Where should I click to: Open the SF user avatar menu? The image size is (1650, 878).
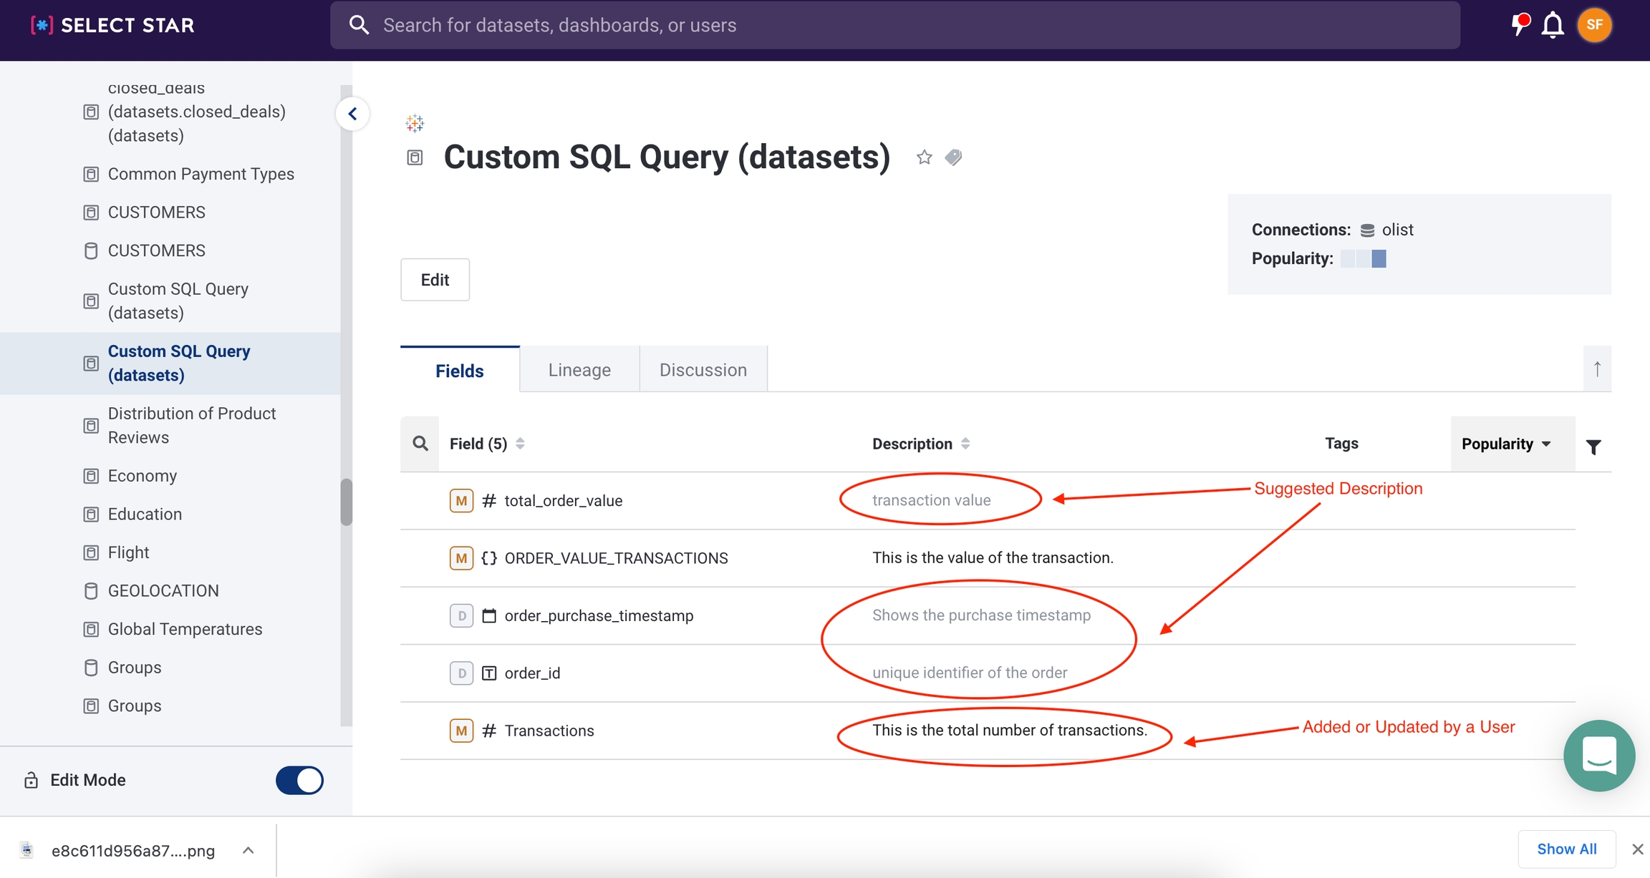tap(1594, 25)
